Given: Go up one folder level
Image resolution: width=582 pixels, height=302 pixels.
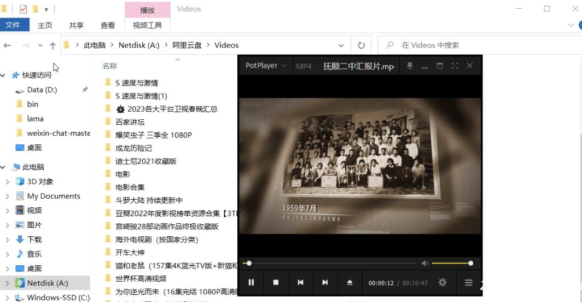Looking at the screenshot, I should point(53,45).
